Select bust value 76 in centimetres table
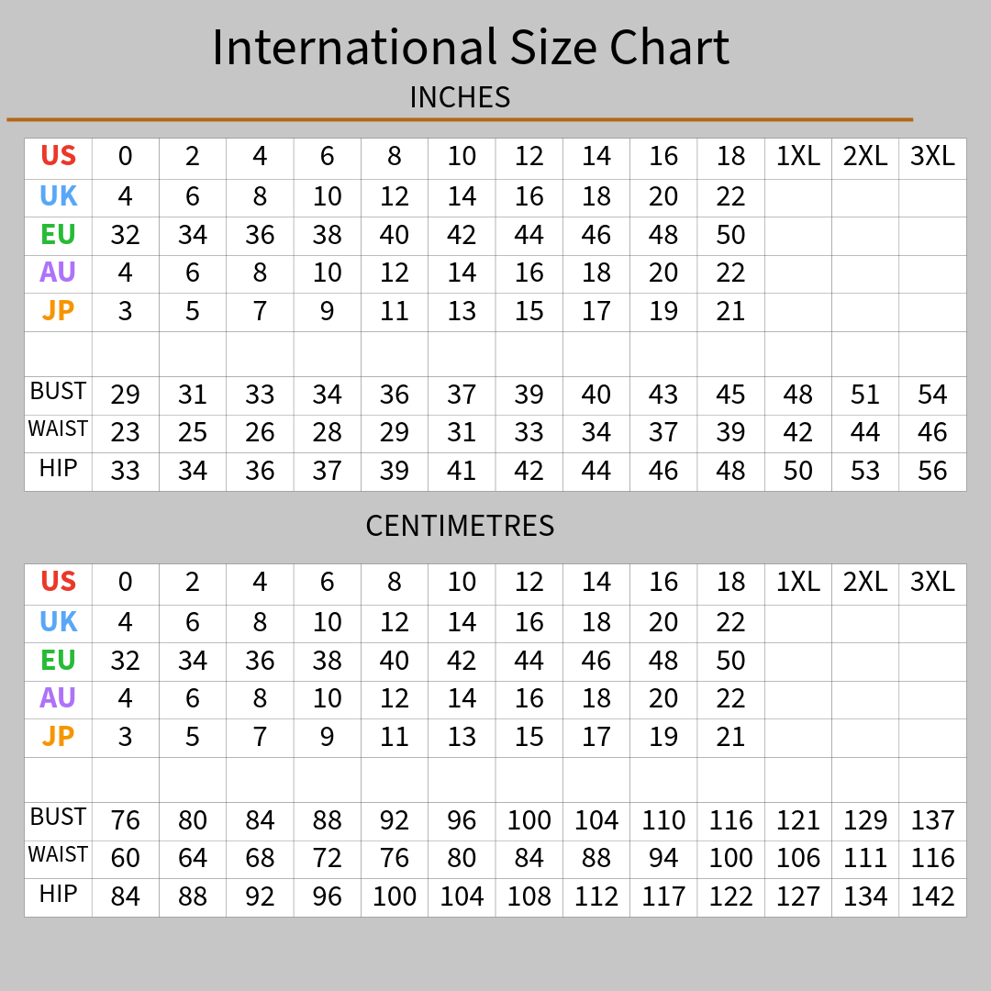The width and height of the screenshot is (991, 991). (x=125, y=820)
